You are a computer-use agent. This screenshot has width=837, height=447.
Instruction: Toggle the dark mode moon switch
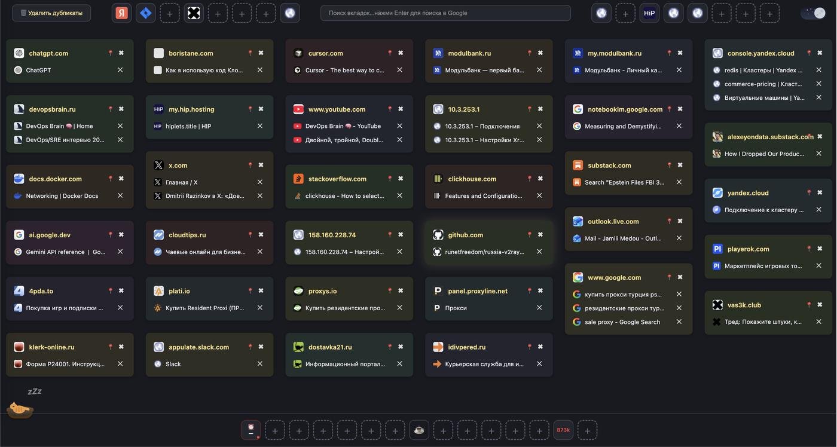[813, 13]
